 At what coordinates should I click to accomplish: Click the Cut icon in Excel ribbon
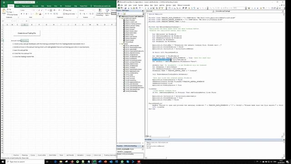pyautogui.click(x=9, y=9)
